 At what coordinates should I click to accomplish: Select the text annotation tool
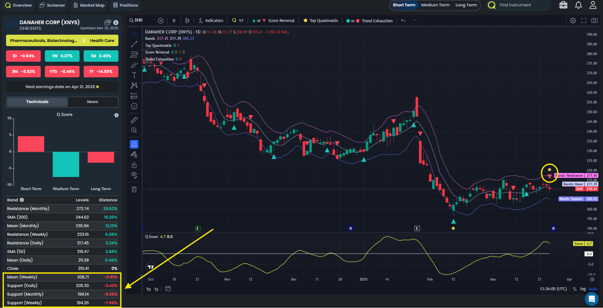click(x=134, y=75)
